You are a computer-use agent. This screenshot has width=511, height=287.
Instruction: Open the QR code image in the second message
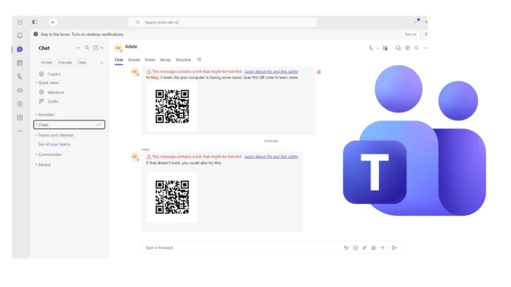[x=172, y=197]
